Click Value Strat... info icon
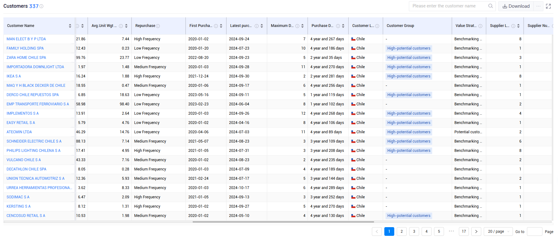This screenshot has height=238, width=558. coord(480,26)
